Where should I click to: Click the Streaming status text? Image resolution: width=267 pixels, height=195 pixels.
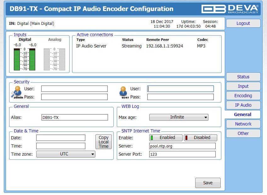132,46
